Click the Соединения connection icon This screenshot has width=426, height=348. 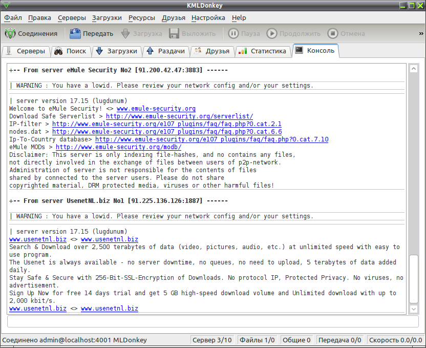(10, 33)
